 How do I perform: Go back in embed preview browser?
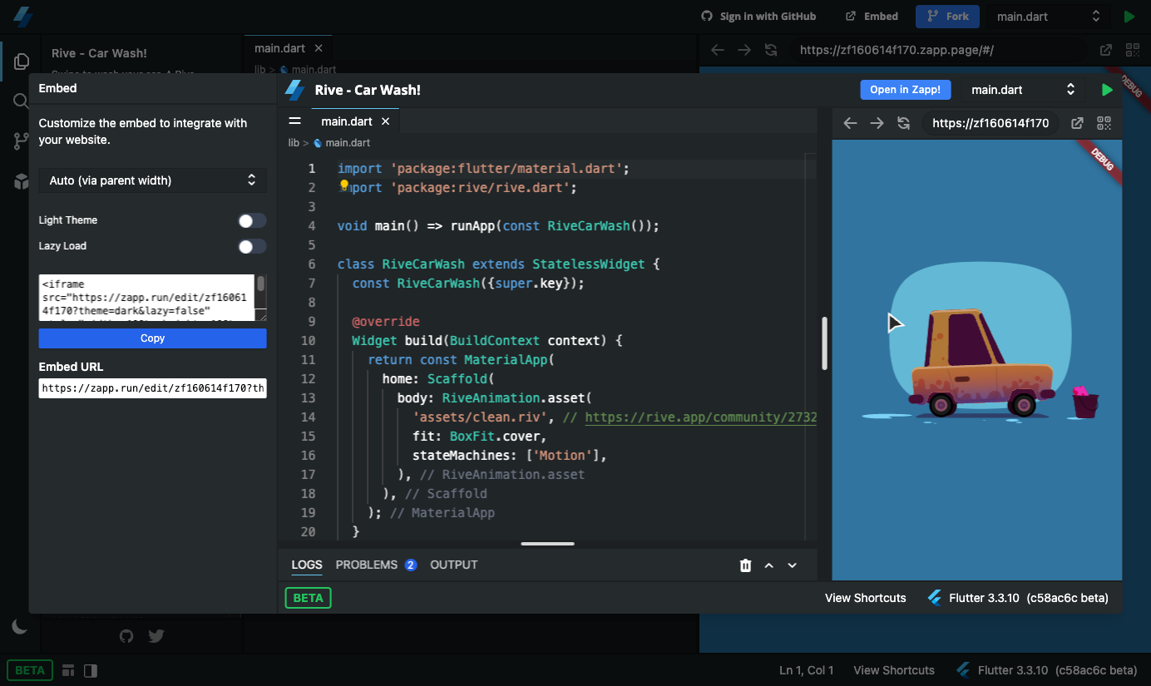[x=850, y=123]
